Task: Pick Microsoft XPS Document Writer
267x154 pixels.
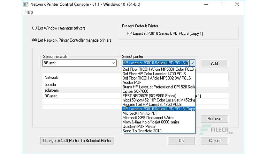Action: click(x=158, y=118)
